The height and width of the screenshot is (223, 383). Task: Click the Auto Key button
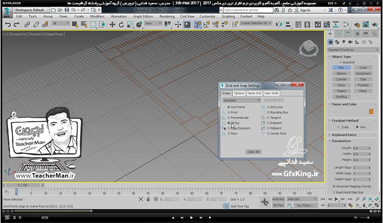(x=278, y=199)
